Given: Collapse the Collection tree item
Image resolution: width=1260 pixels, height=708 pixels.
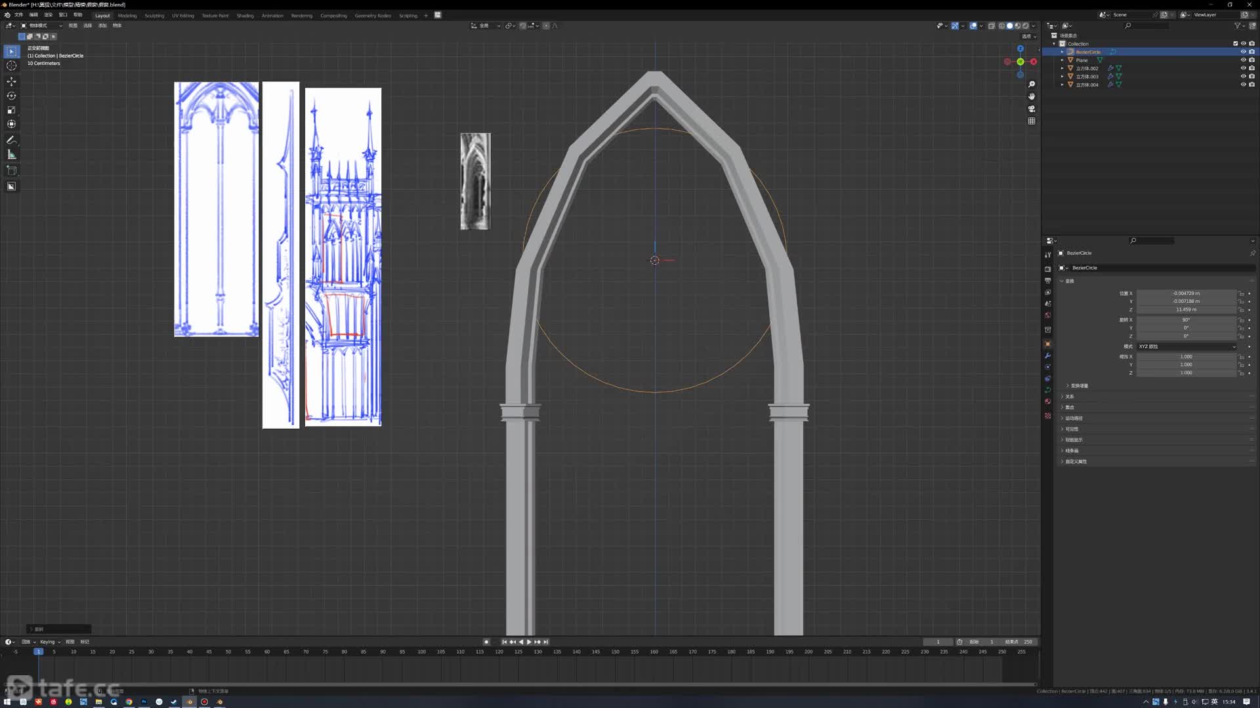Looking at the screenshot, I should pyautogui.click(x=1055, y=43).
